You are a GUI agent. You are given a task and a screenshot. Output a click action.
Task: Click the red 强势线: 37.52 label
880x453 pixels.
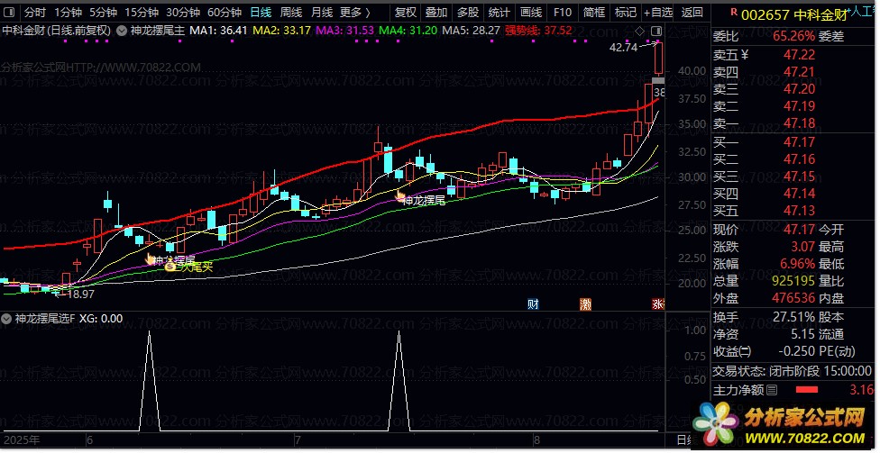coord(539,31)
